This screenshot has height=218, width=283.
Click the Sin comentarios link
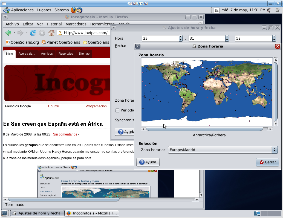pyautogui.click(x=65, y=134)
